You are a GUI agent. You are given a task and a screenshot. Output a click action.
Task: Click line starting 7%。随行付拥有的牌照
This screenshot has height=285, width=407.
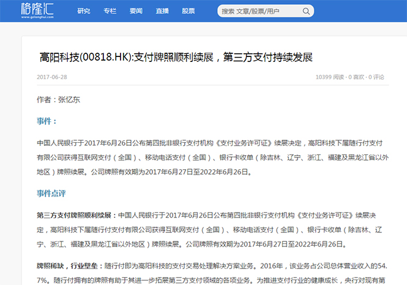211,280
